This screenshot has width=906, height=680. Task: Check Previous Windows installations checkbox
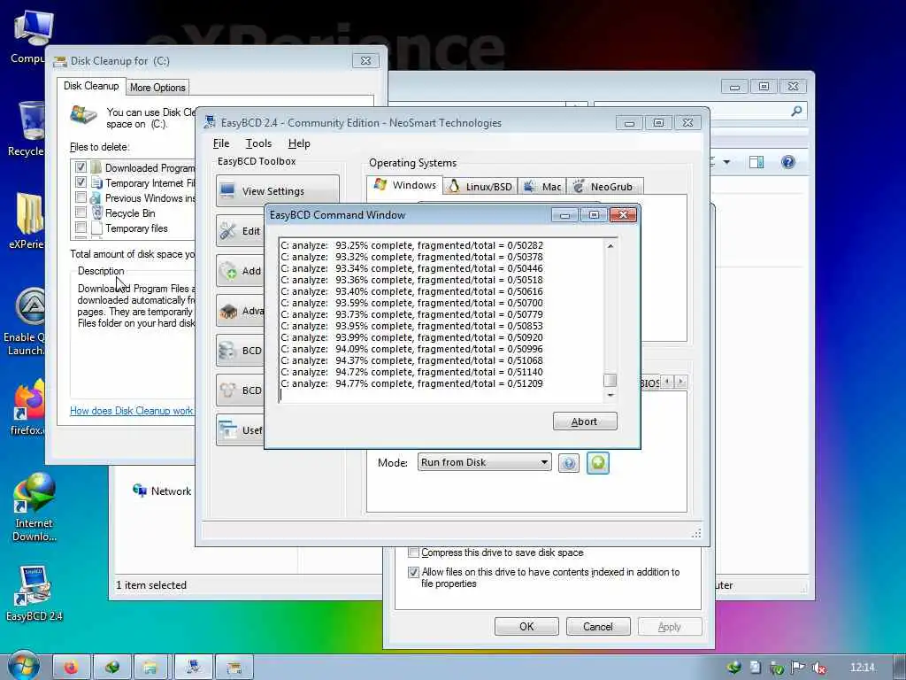(81, 197)
